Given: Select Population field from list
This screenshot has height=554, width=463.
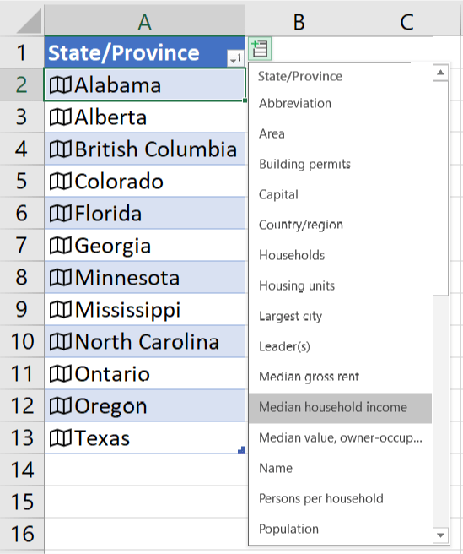Looking at the screenshot, I should (340, 529).
